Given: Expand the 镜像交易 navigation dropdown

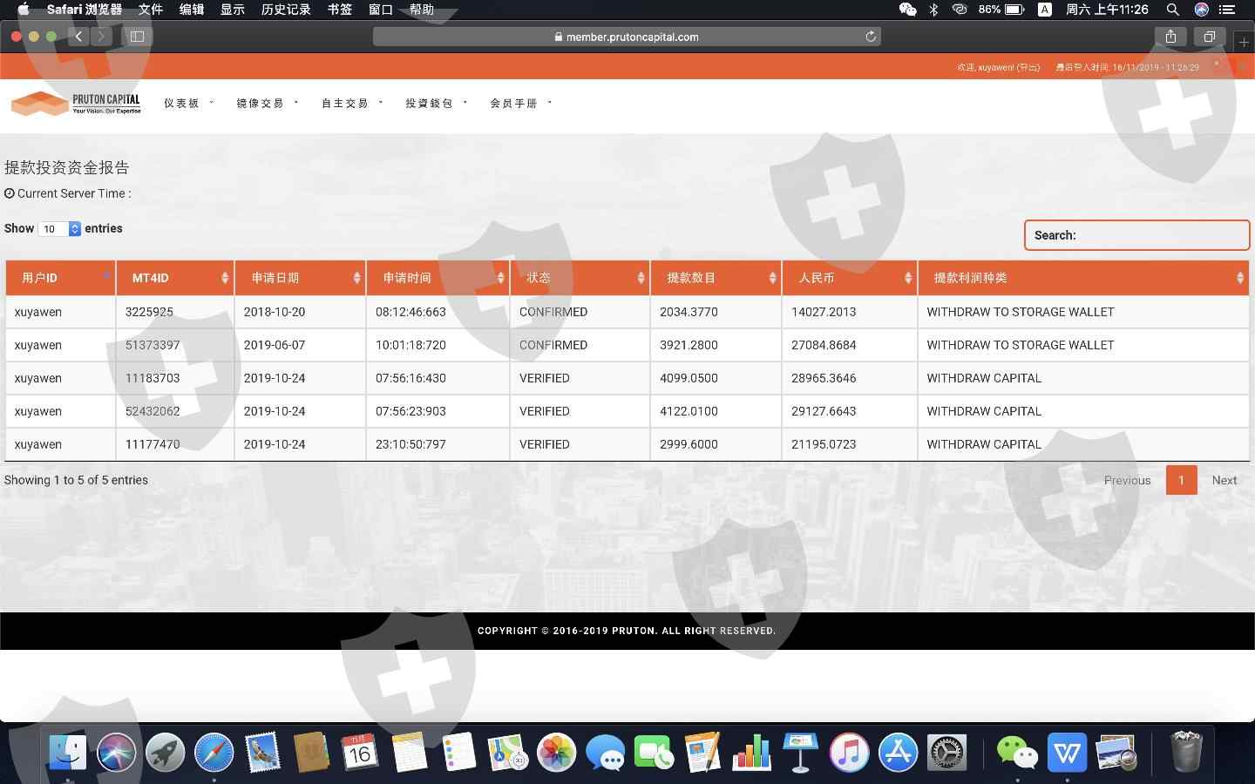Looking at the screenshot, I should [x=267, y=103].
